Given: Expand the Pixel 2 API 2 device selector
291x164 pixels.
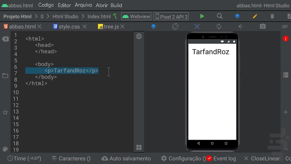Looking at the screenshot, I should click(x=171, y=16).
